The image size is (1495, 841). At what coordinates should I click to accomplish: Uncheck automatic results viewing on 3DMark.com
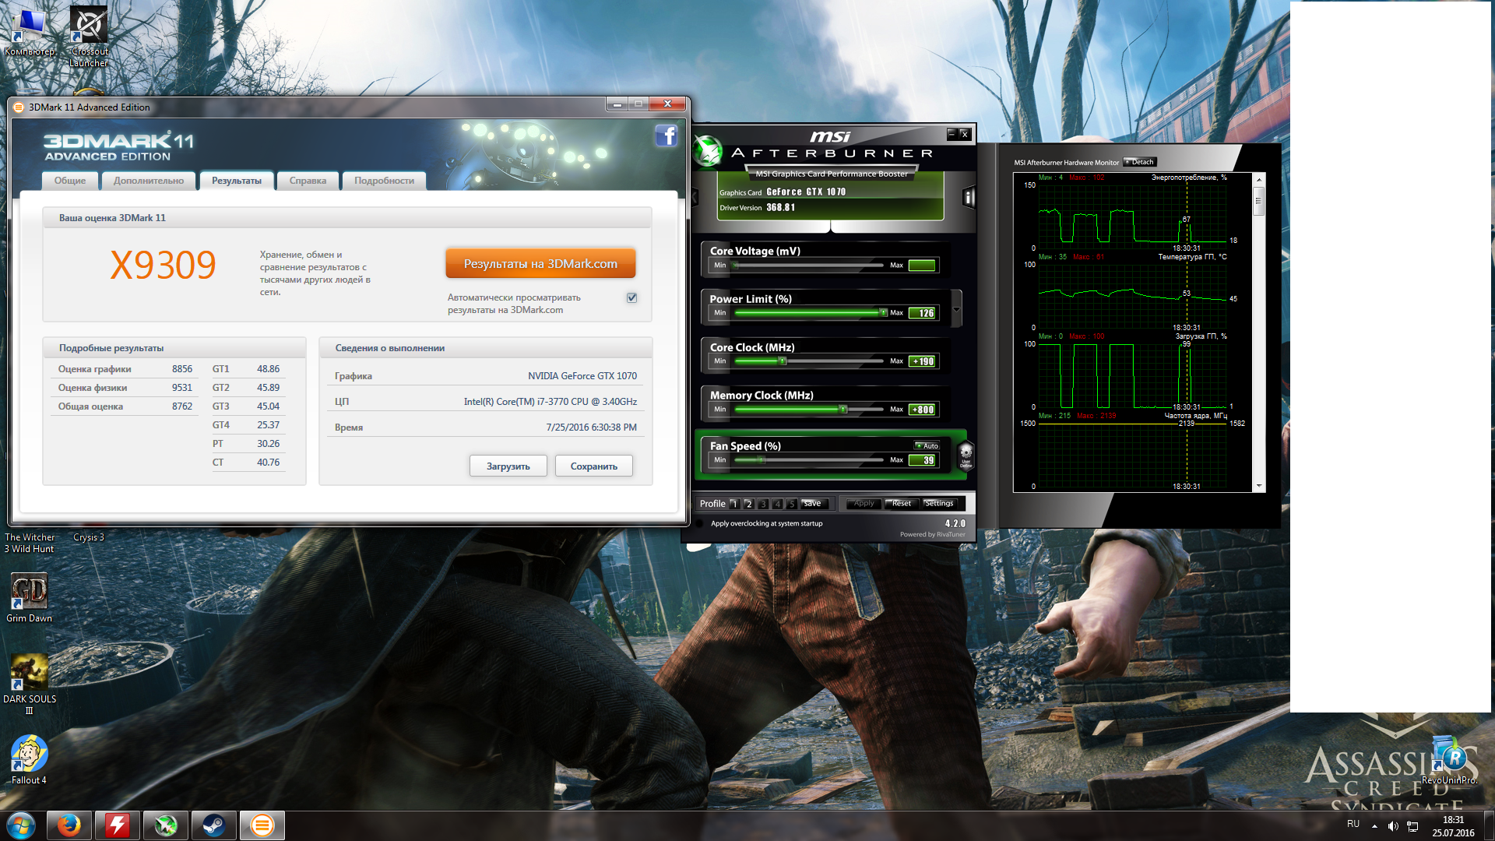[x=631, y=297]
